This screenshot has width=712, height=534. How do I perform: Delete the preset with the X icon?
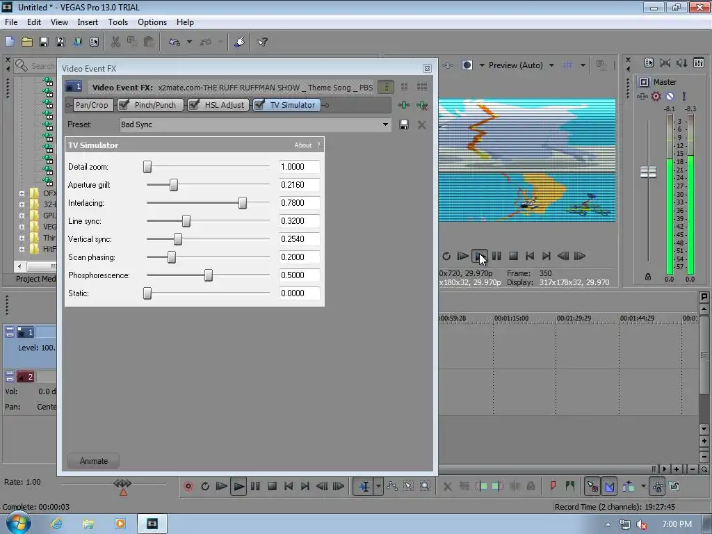tap(422, 124)
